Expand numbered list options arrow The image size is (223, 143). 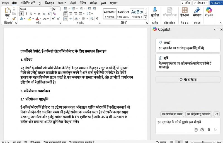point(77,9)
